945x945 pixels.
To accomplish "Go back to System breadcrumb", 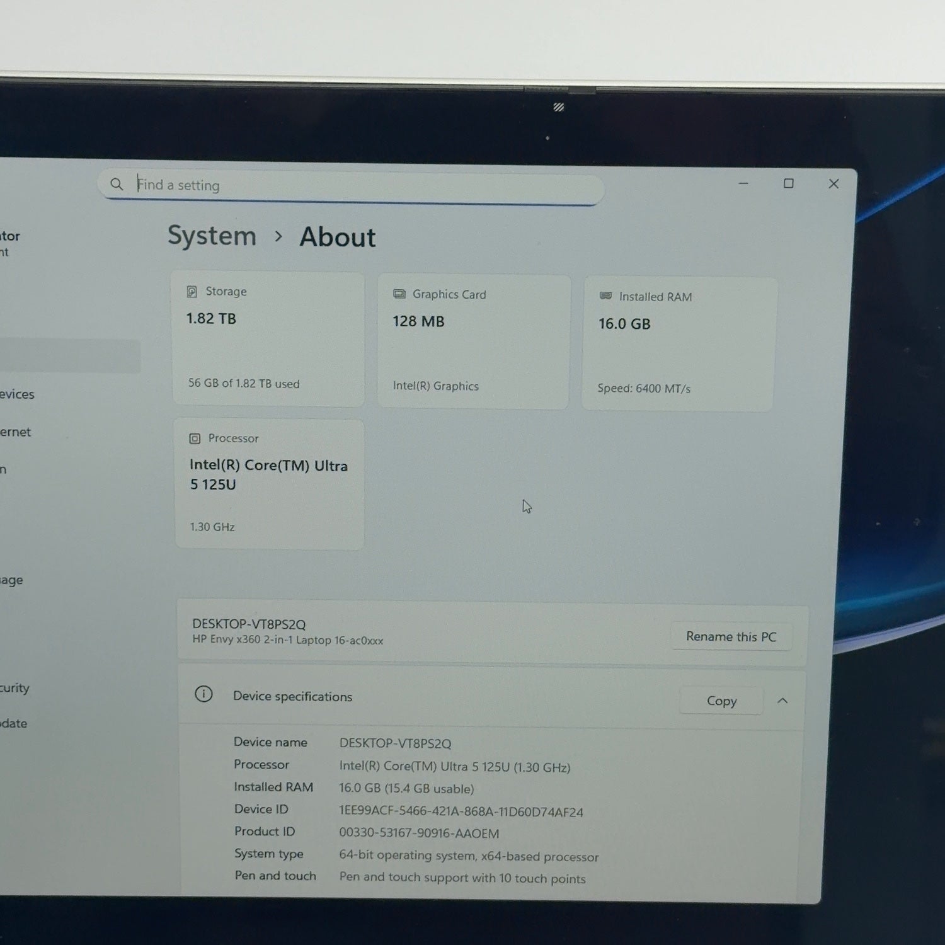I will [x=212, y=236].
